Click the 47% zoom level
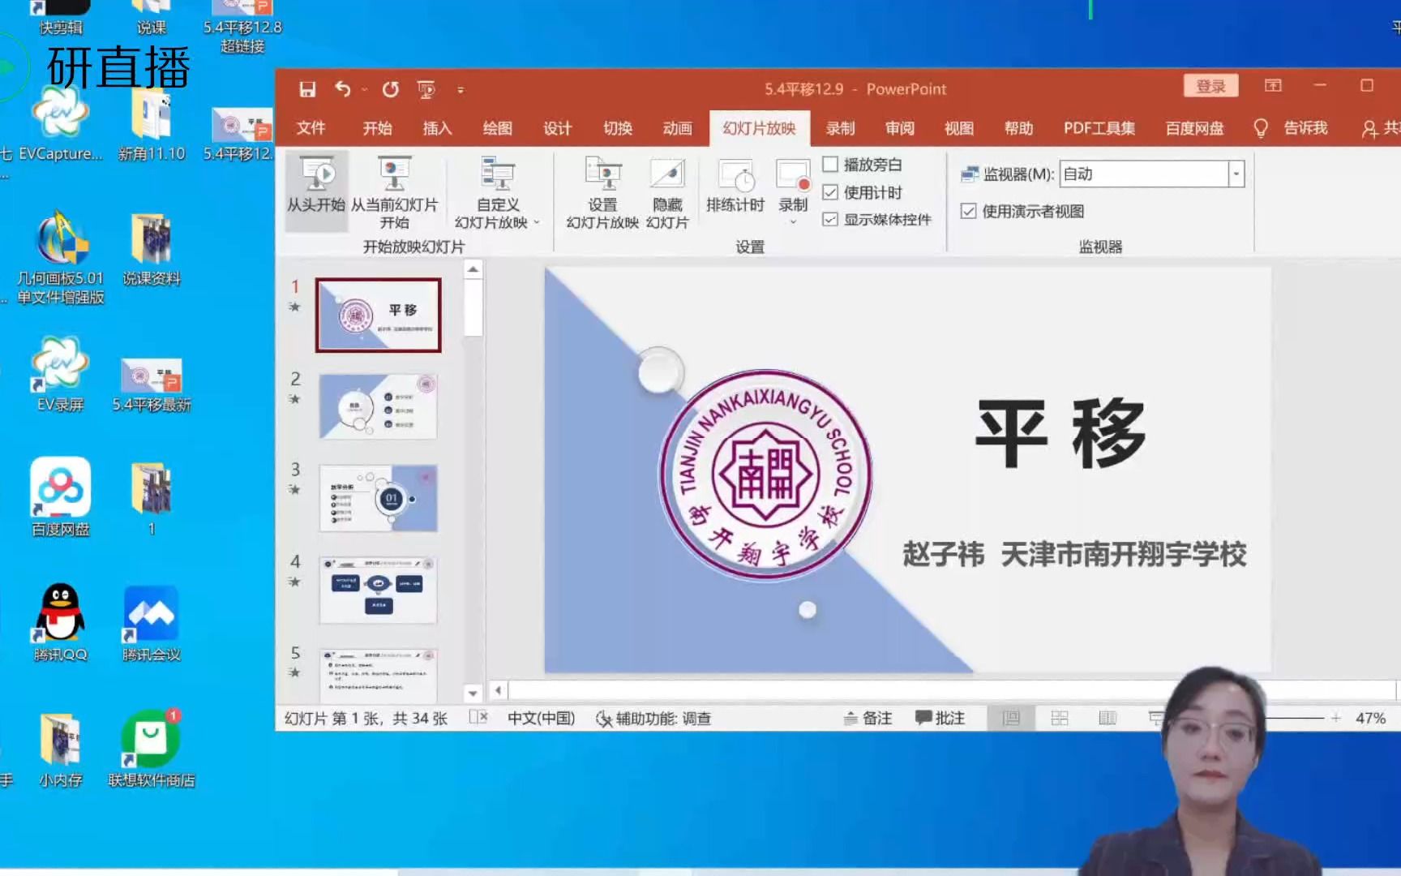The width and height of the screenshot is (1401, 876). pos(1370,718)
